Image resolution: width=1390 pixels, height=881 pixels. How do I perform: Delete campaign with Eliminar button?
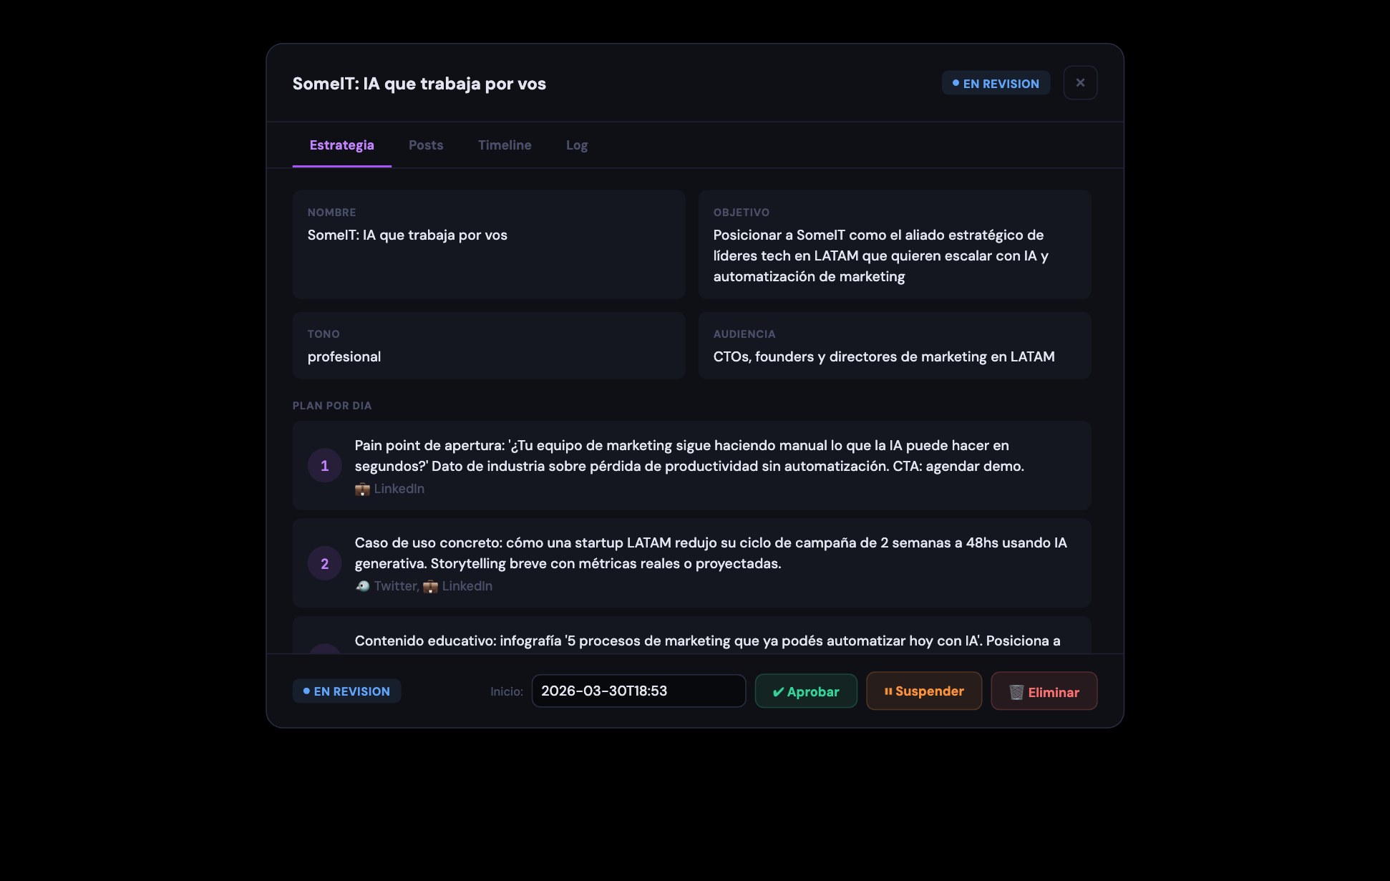click(1044, 691)
